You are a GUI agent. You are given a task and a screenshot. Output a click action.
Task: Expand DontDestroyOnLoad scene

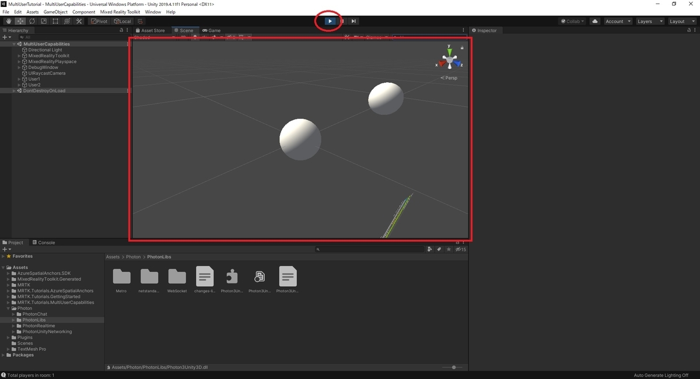[x=14, y=91]
